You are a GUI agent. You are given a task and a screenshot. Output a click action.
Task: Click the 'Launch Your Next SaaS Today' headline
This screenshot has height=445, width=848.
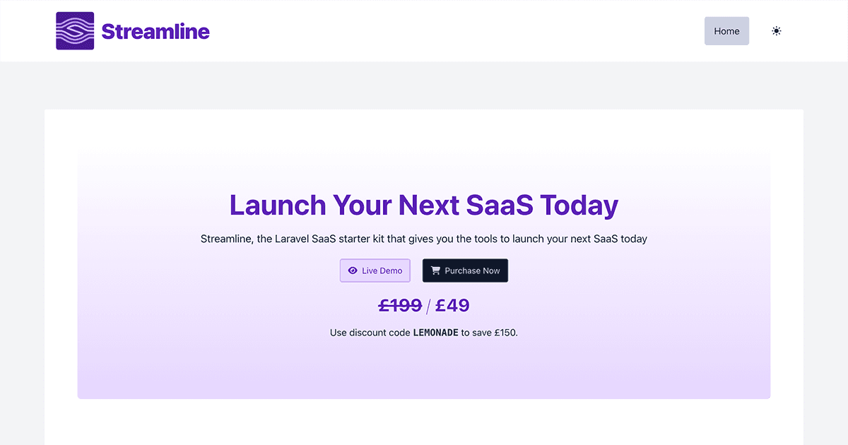424,205
